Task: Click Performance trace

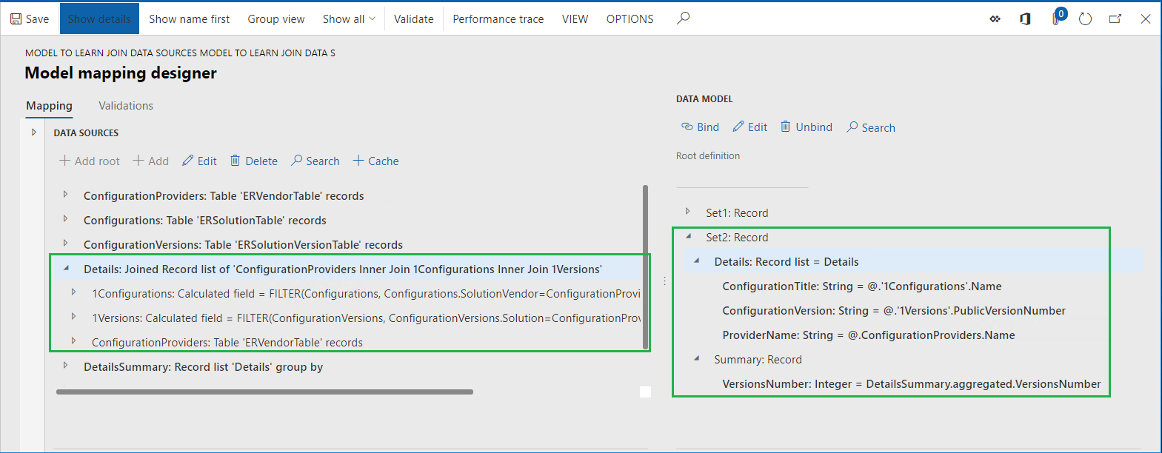Action: click(498, 19)
